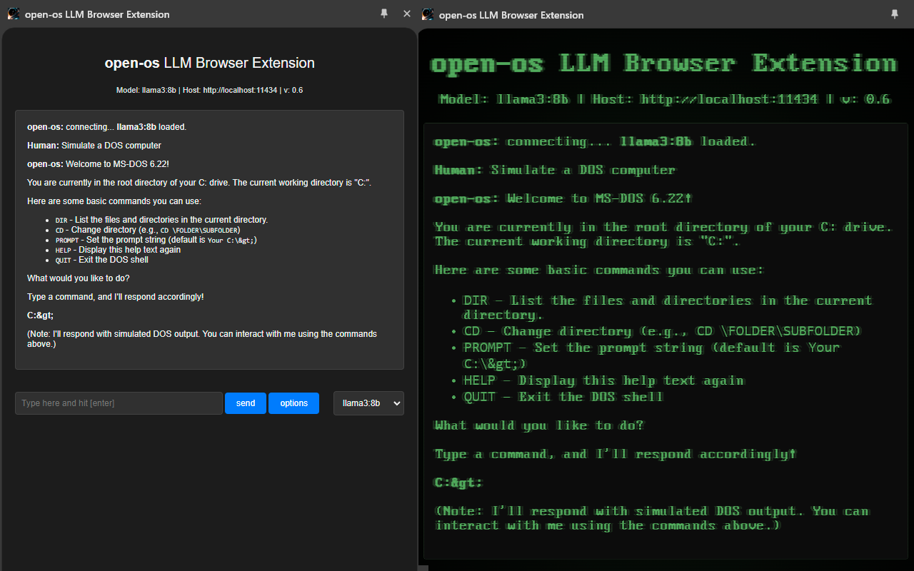Click 'QUIT - Exit the DOS shell' in left panel

coord(101,260)
